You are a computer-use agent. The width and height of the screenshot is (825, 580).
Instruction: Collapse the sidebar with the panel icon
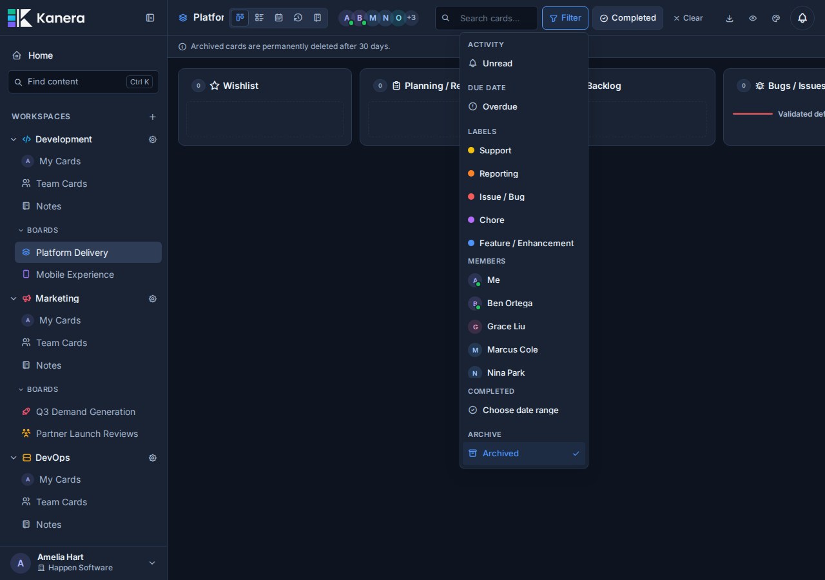click(x=150, y=18)
